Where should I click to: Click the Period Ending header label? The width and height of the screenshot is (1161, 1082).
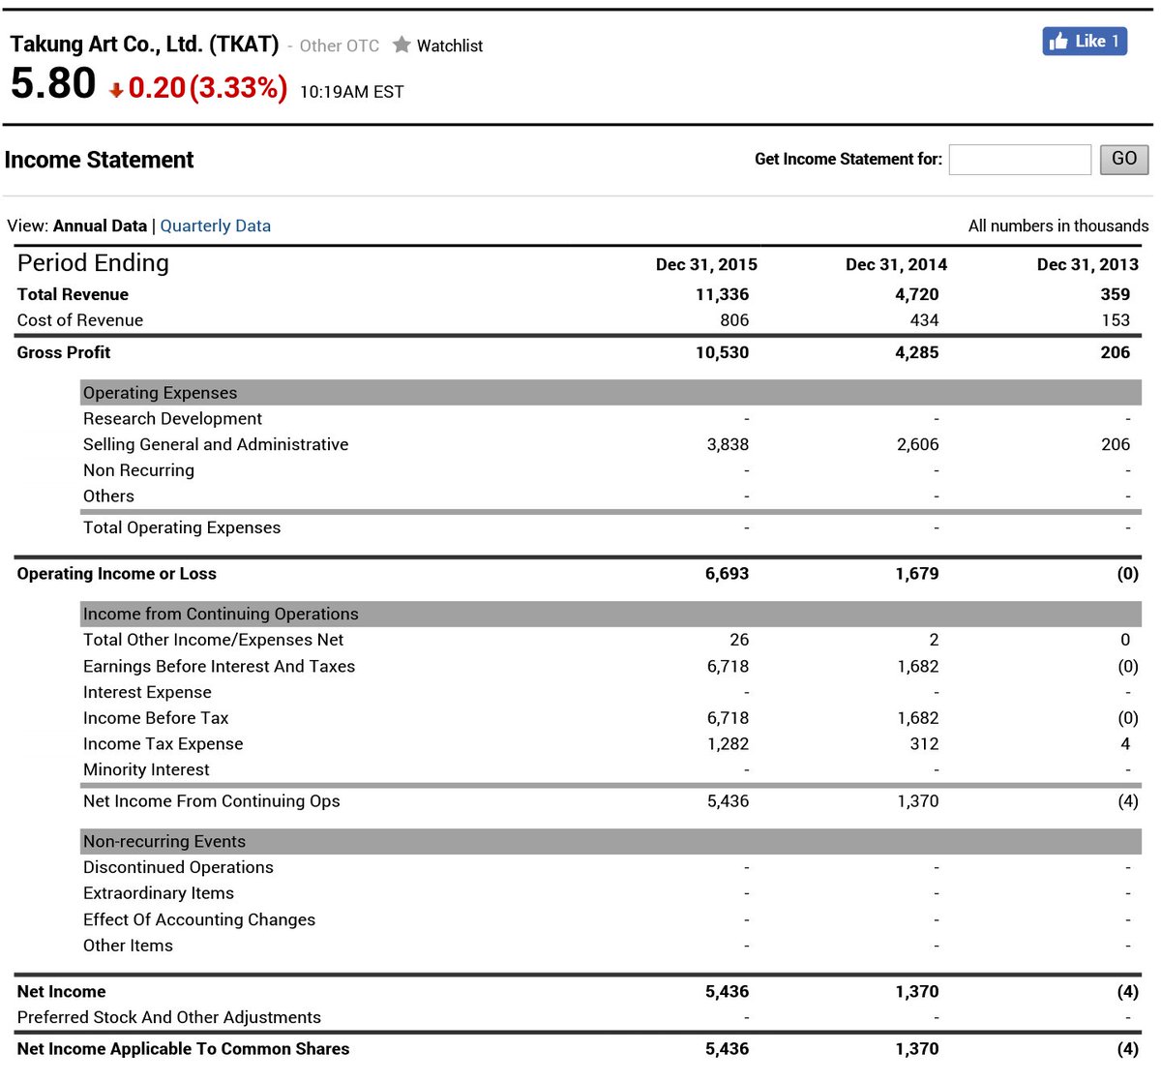pyautogui.click(x=93, y=263)
